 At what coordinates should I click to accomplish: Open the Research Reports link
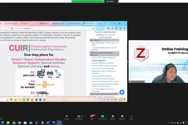pyautogui.click(x=103, y=57)
